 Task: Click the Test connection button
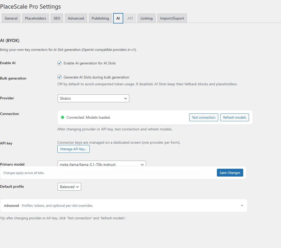[204, 117]
